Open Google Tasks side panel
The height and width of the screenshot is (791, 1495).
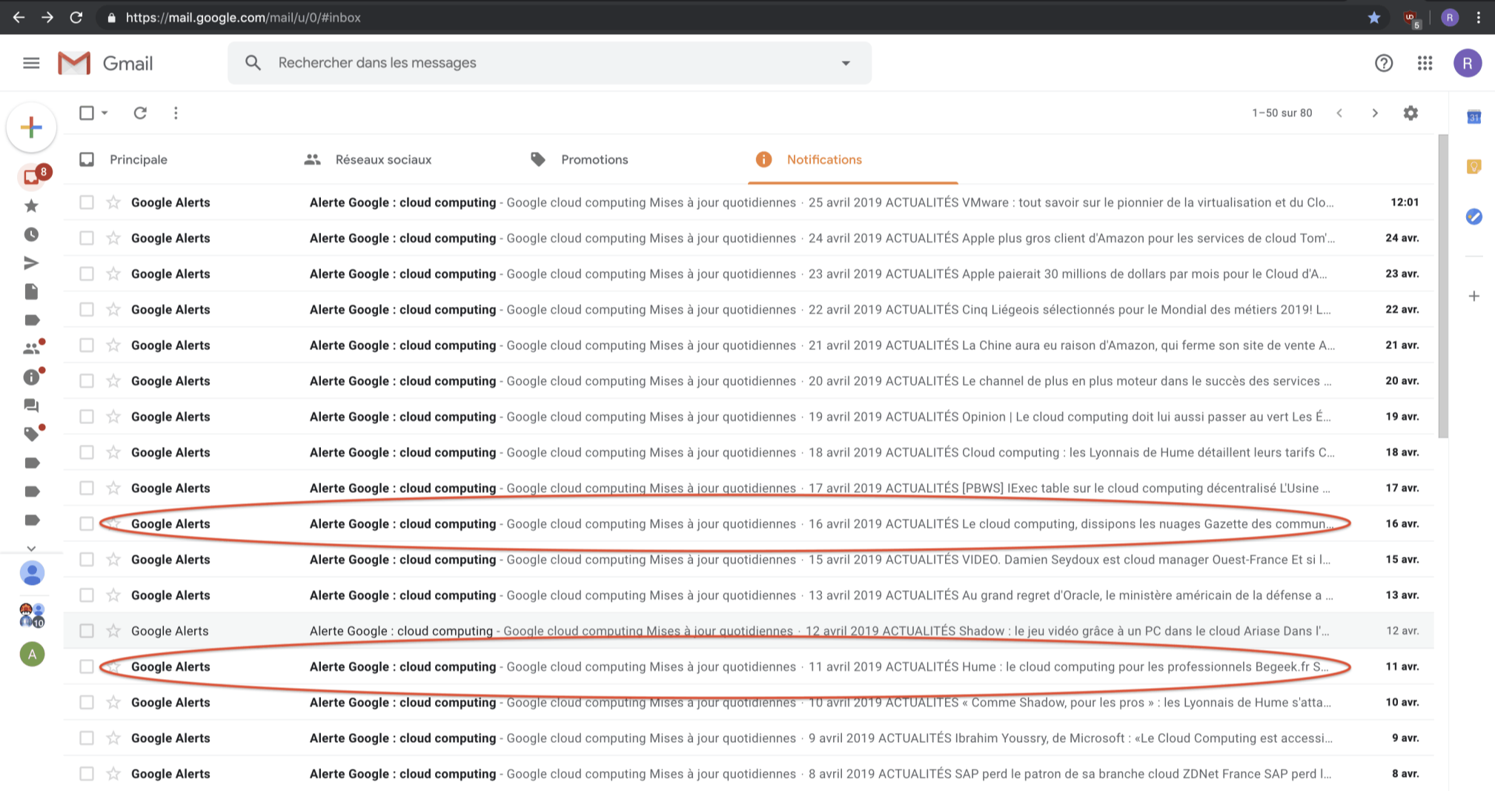click(1474, 216)
